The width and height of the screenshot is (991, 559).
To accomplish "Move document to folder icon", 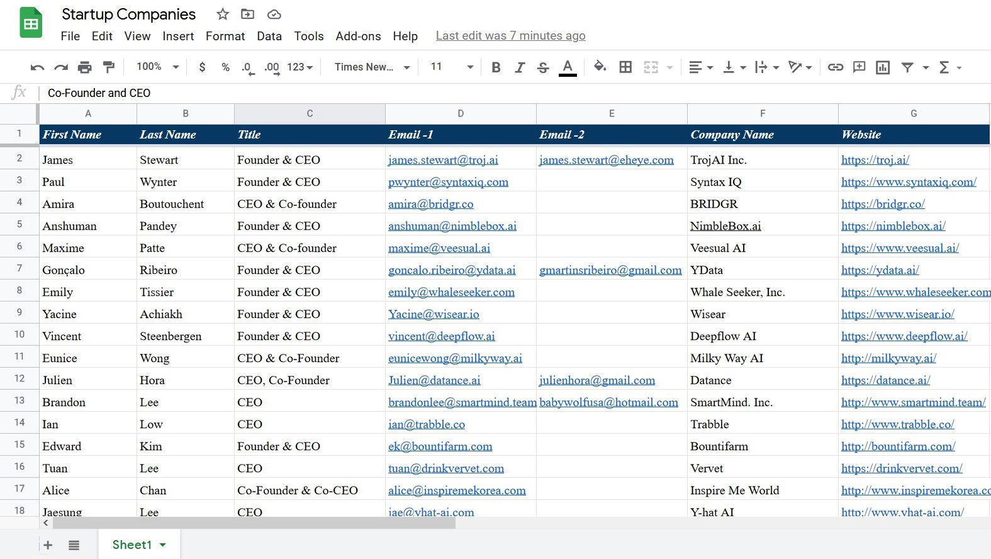I will click(x=248, y=14).
